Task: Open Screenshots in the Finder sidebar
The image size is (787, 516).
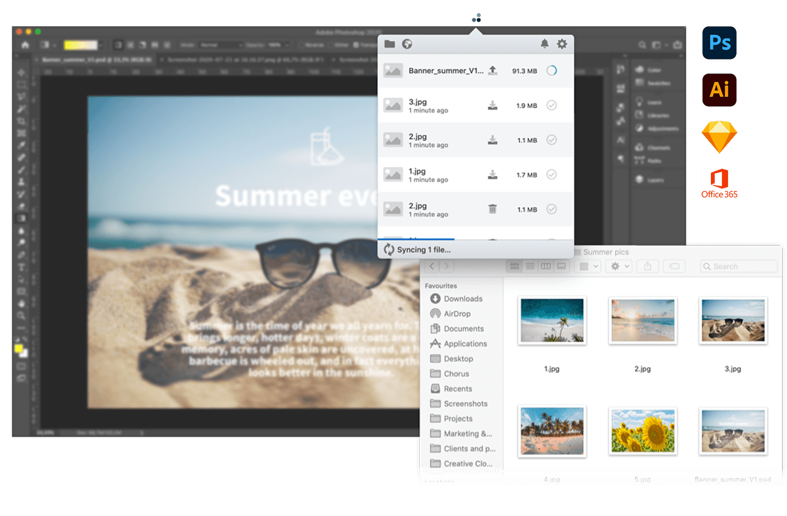Action: coord(458,404)
